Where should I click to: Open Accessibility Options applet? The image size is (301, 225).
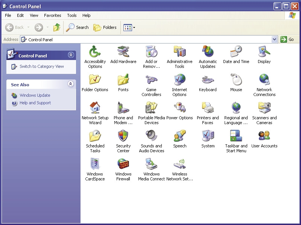coord(95,52)
